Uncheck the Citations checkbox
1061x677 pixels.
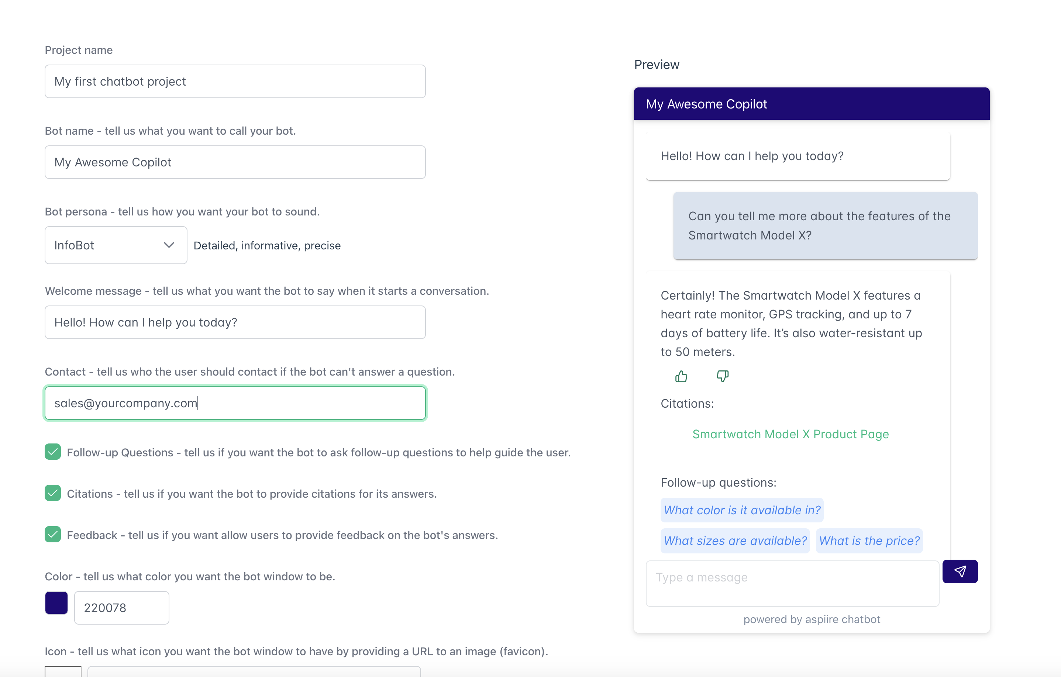coord(53,493)
